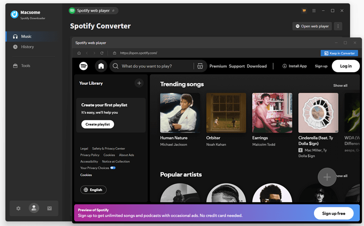Open Your Privacy Choices link
This screenshot has height=226, width=364.
click(98, 168)
